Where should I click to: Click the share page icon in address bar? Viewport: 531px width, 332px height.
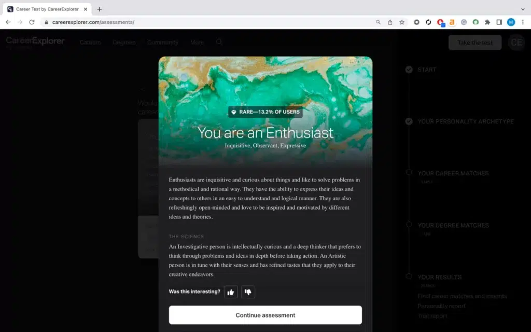pyautogui.click(x=390, y=22)
